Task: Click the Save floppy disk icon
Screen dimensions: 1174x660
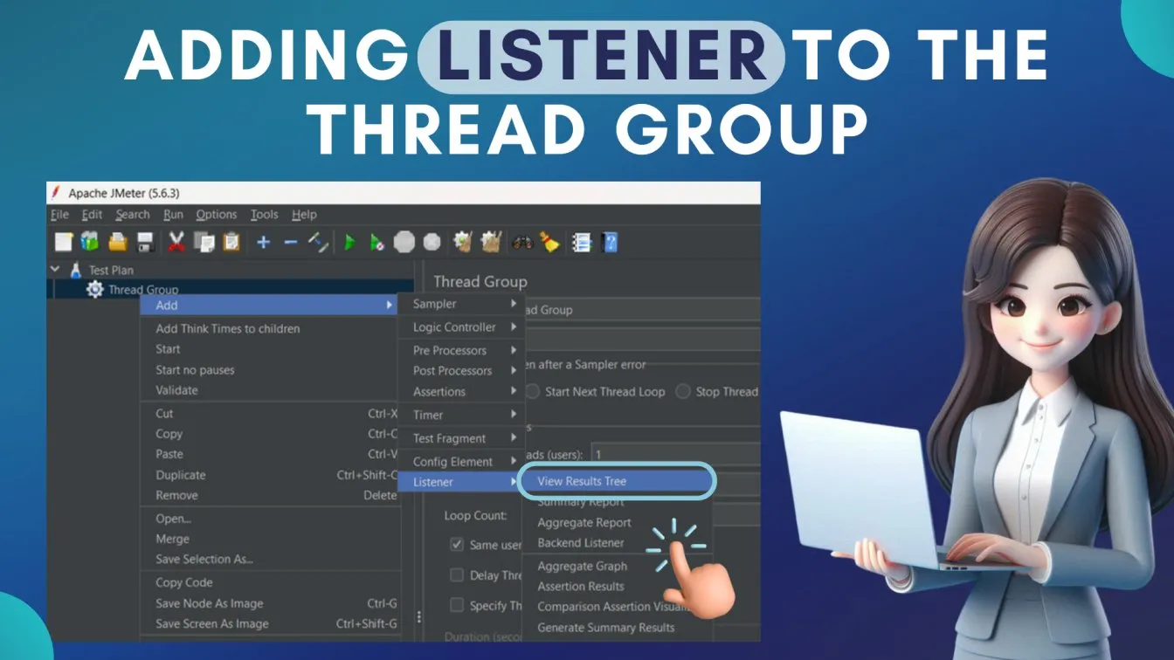Action: coord(146,242)
